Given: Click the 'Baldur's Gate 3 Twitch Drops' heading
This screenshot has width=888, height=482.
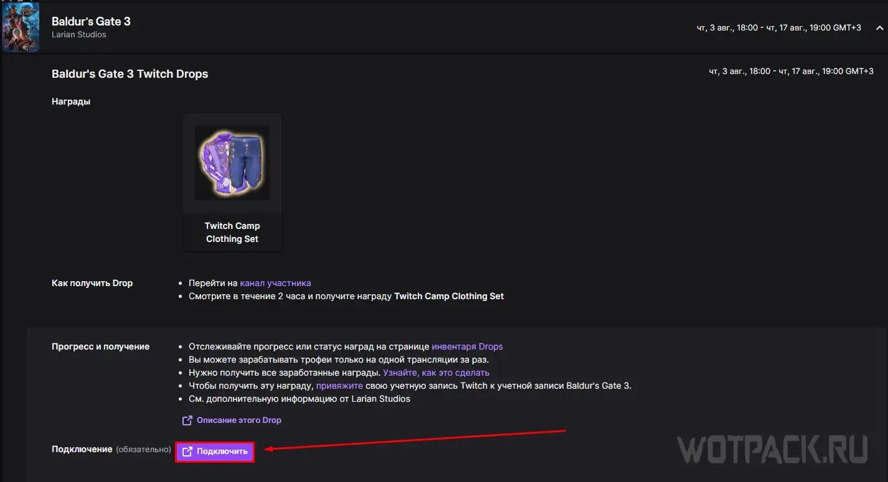Looking at the screenshot, I should (x=130, y=74).
